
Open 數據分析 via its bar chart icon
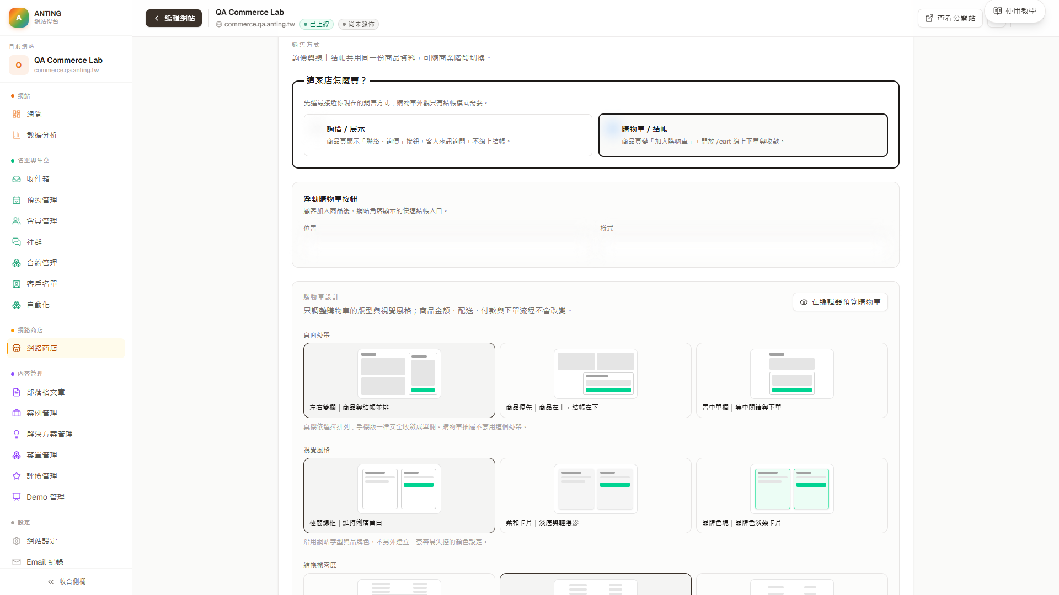coord(17,135)
